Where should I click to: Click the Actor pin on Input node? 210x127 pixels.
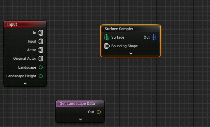[x=40, y=50]
